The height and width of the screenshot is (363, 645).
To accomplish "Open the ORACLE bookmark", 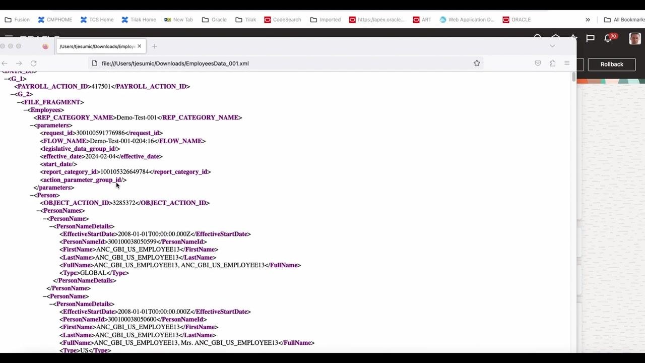I will point(517,20).
